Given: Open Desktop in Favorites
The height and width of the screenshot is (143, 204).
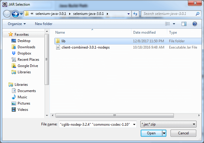Looking at the screenshot, I should point(24,41).
